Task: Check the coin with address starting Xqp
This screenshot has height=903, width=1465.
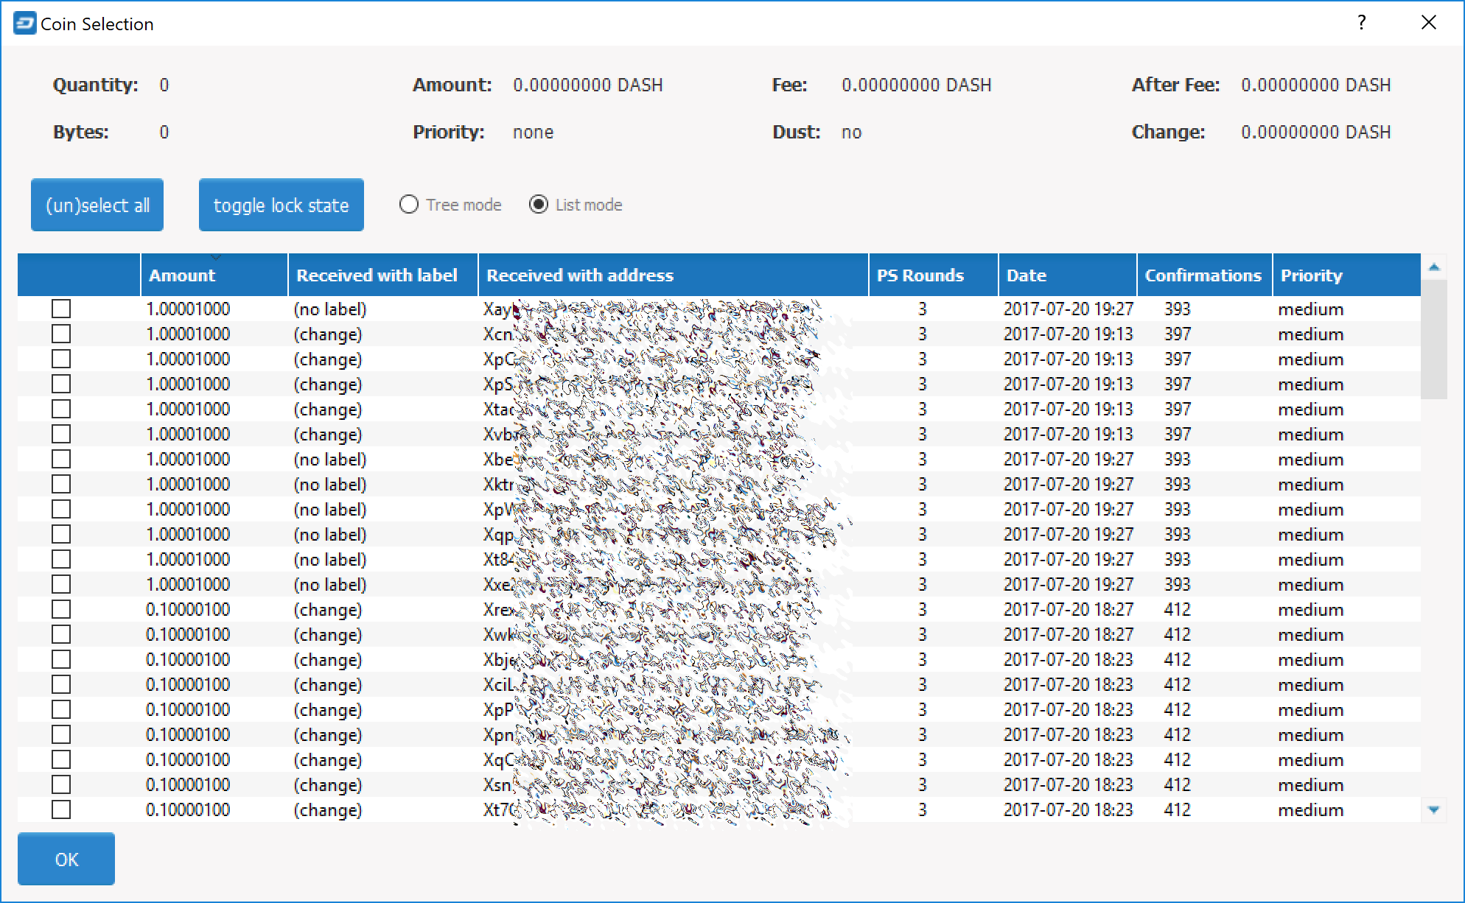Action: click(x=61, y=534)
